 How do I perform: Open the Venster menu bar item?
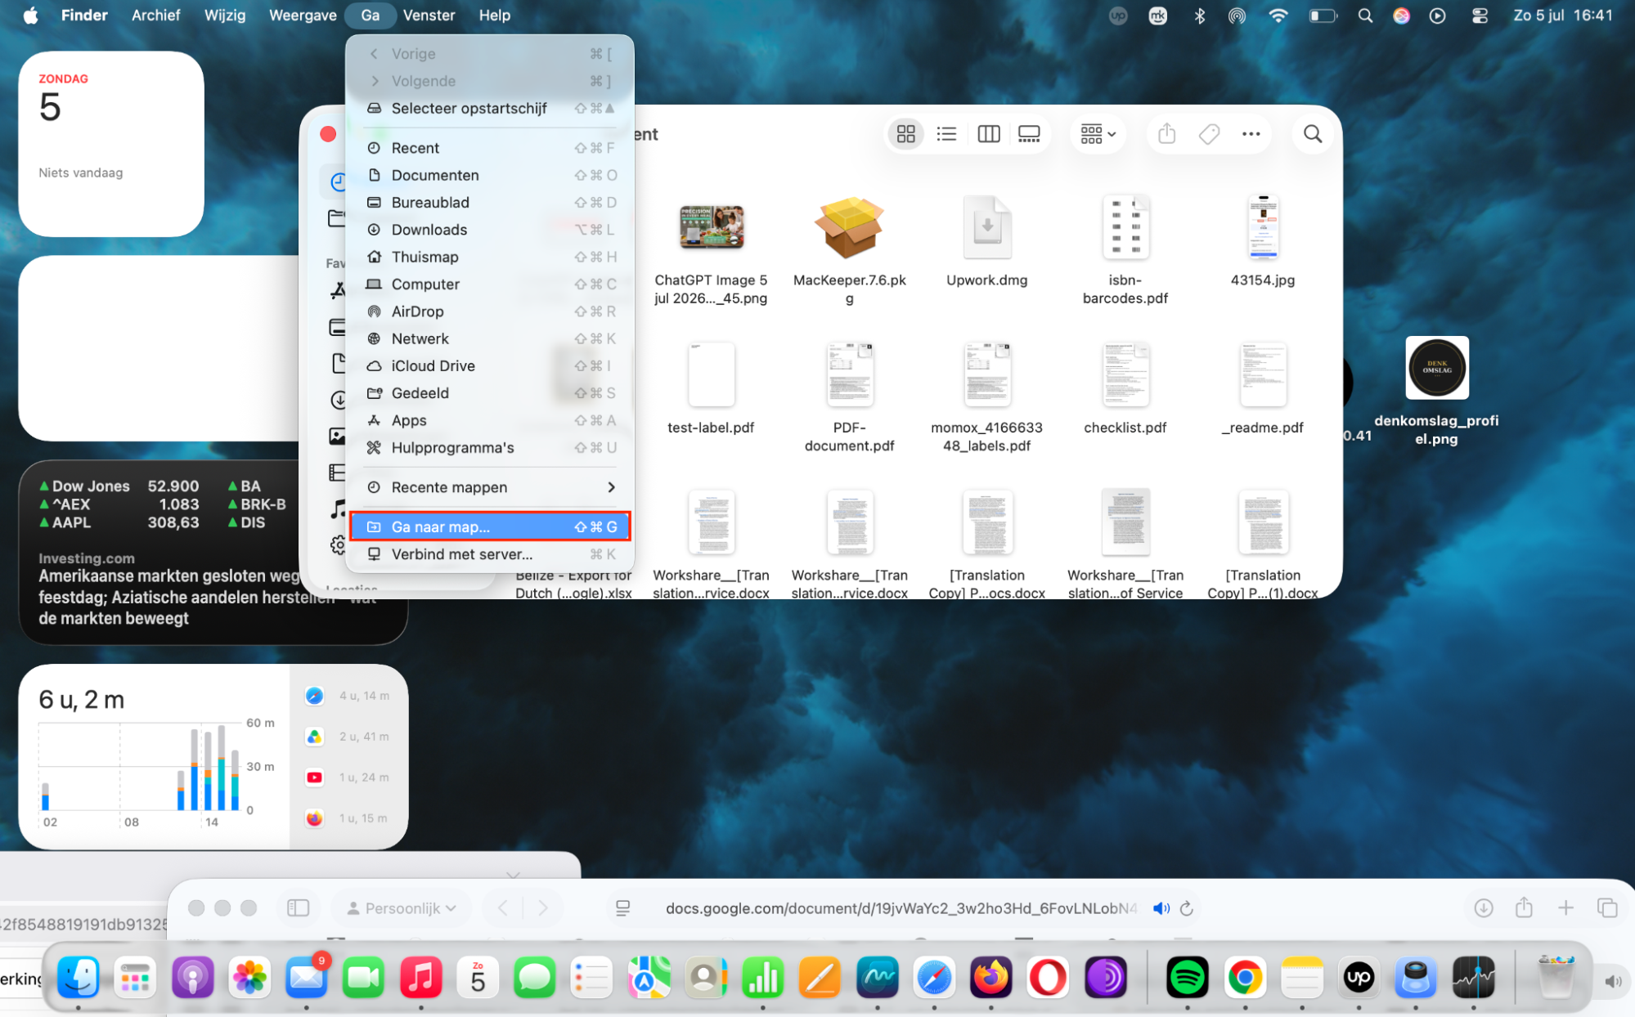429,15
